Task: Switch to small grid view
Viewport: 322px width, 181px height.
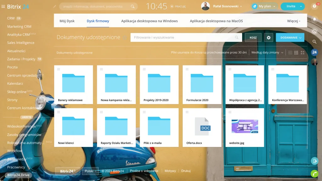Action: (x=296, y=53)
